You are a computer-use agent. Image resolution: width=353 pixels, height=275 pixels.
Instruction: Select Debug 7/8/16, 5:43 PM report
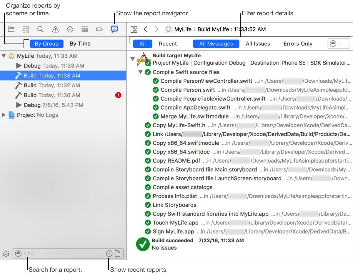pyautogui.click(x=63, y=105)
